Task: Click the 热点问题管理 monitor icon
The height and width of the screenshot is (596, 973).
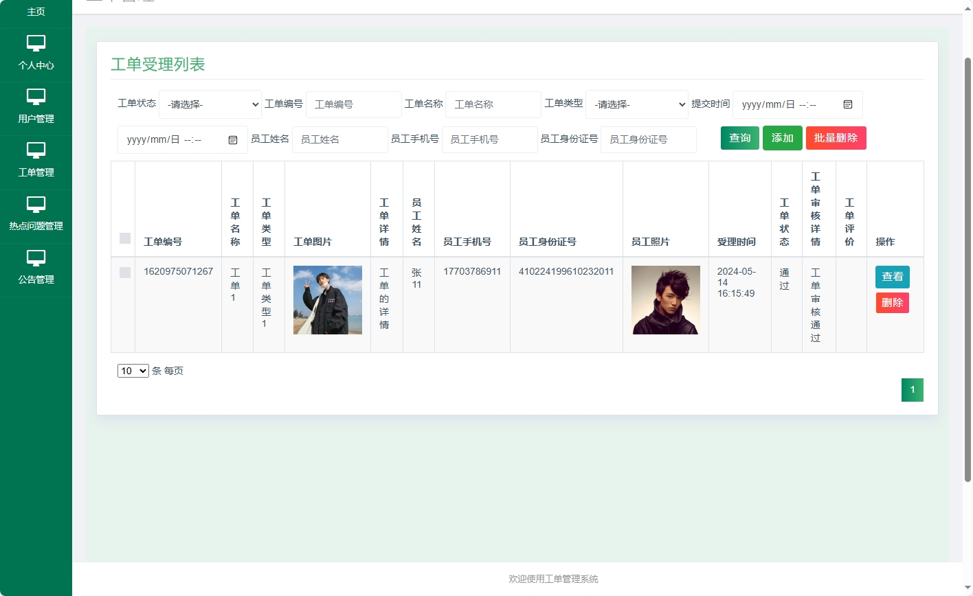Action: (x=36, y=205)
